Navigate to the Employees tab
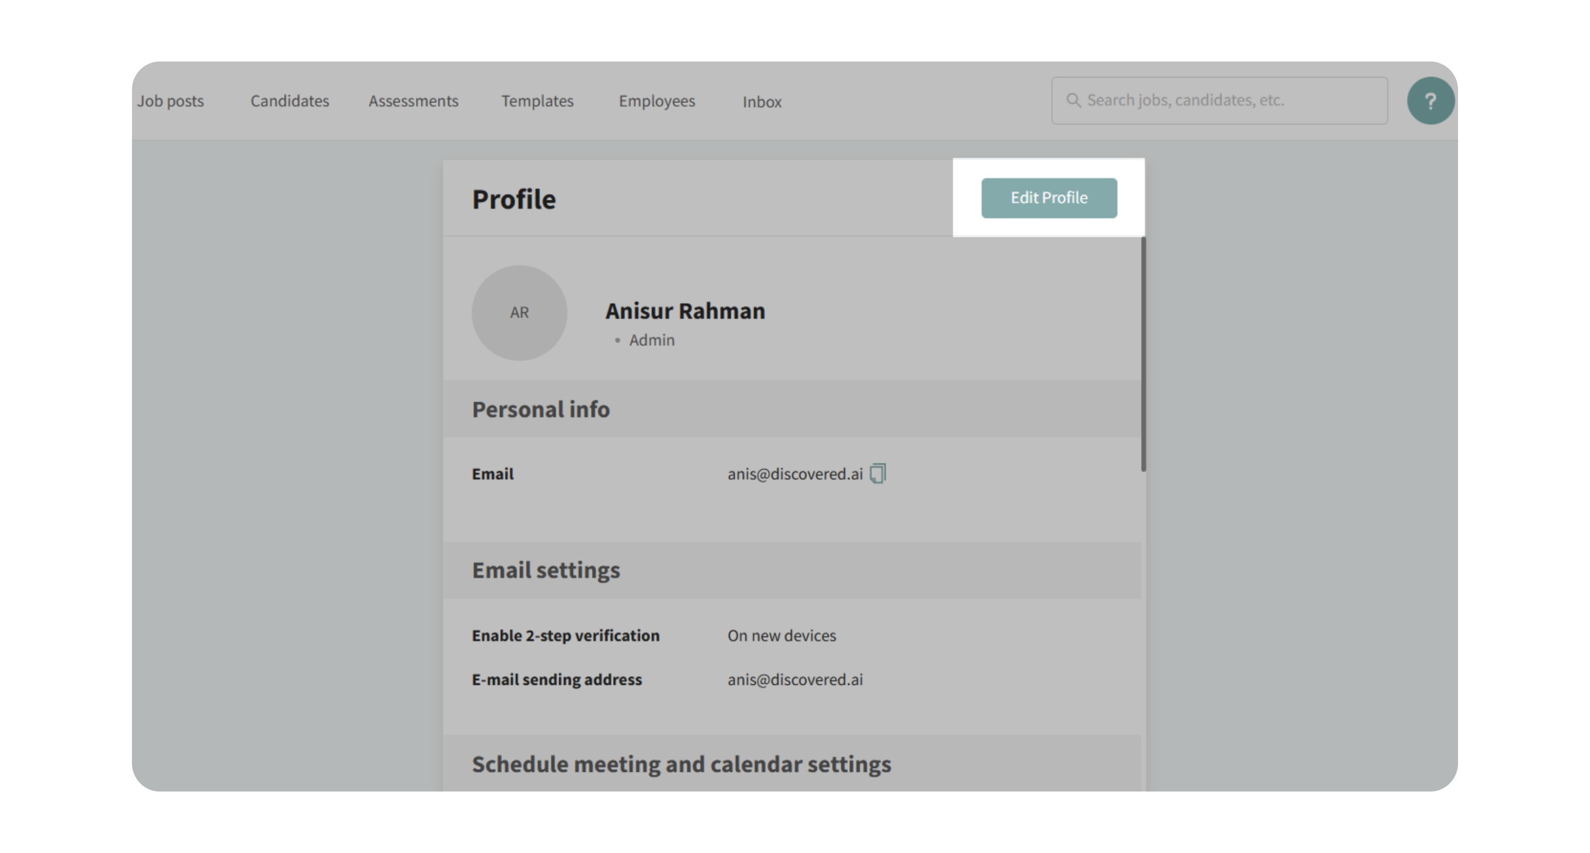 click(657, 101)
